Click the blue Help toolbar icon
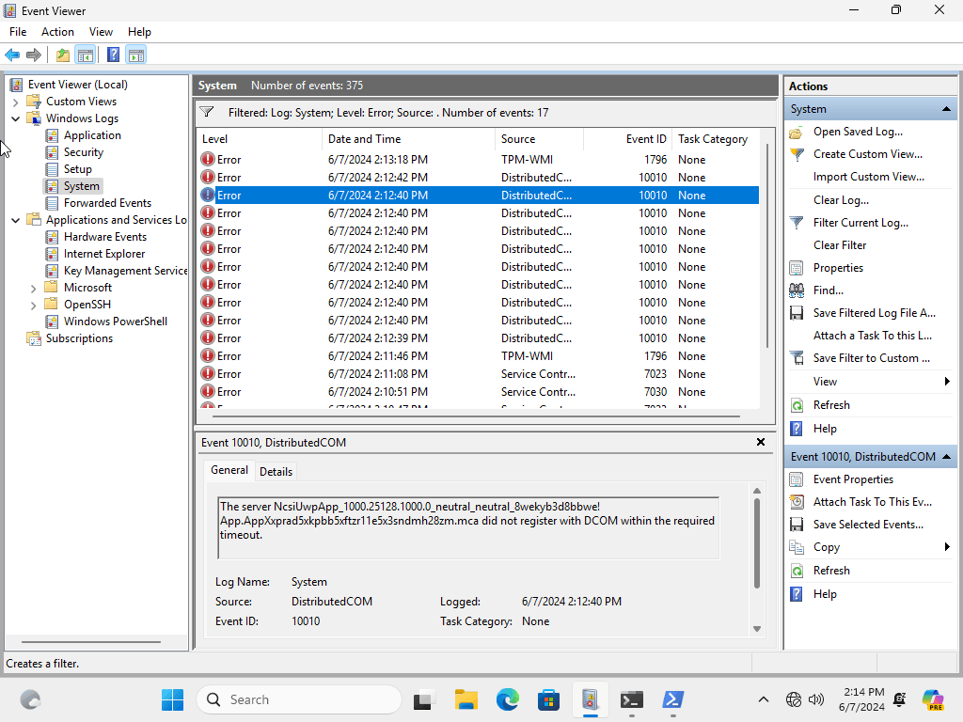Screen dimensions: 963x722 [113, 55]
